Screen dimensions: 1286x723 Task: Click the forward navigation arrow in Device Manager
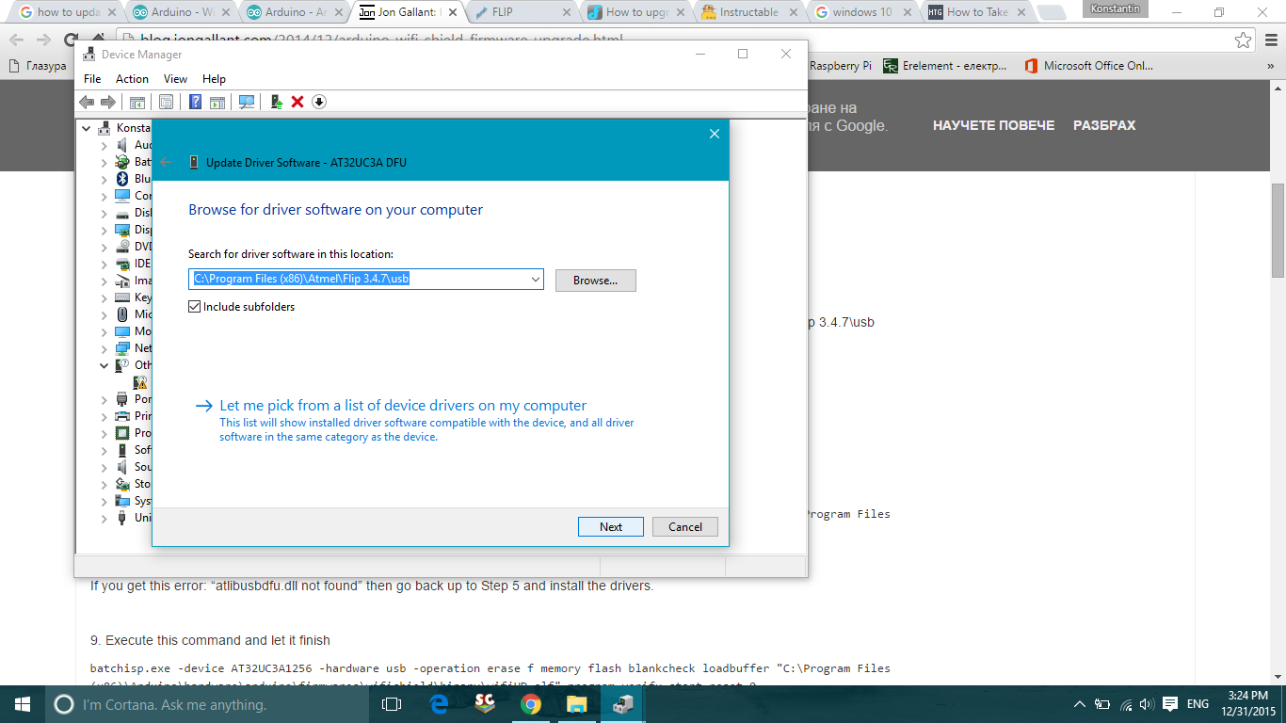point(106,102)
